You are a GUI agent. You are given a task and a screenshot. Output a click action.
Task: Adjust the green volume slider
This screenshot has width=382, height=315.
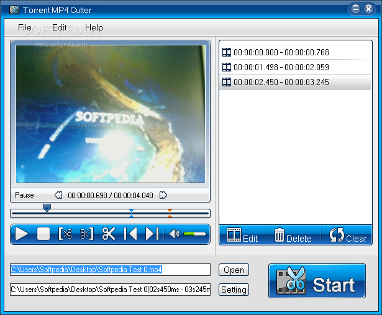pos(194,234)
